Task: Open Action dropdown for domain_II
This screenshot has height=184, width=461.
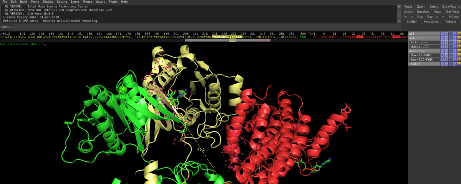Action: (442, 46)
